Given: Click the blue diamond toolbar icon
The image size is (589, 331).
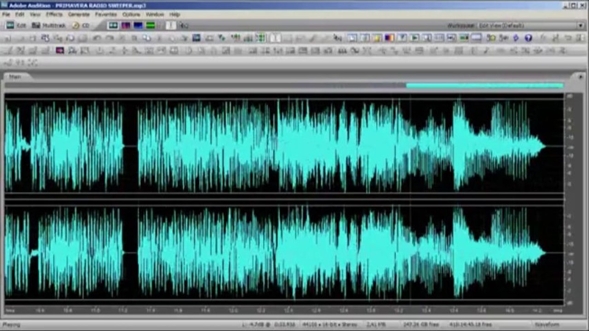Looking at the screenshot, I should point(516,38).
